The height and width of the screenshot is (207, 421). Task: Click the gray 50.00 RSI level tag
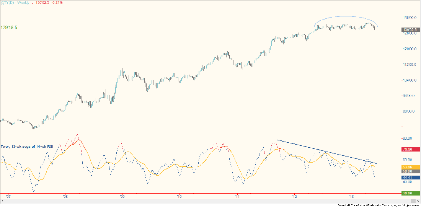tap(408, 172)
